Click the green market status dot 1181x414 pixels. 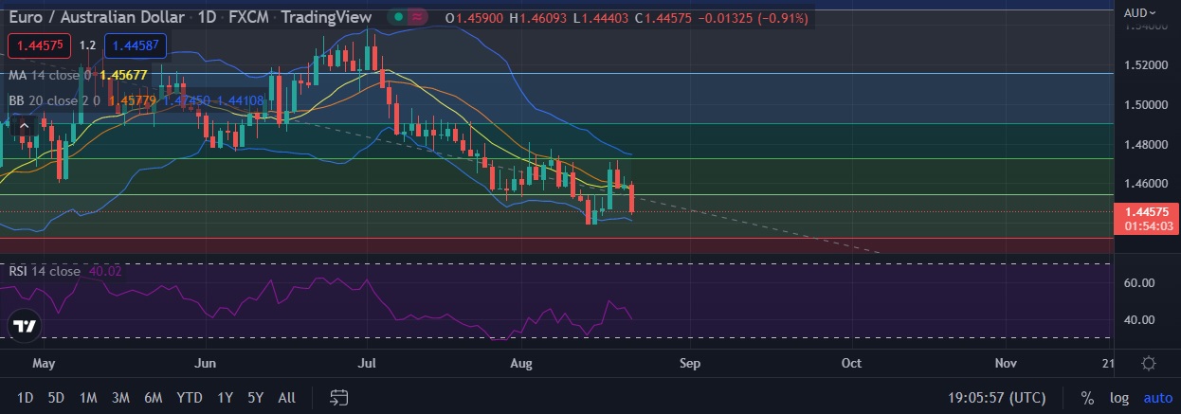coord(399,17)
